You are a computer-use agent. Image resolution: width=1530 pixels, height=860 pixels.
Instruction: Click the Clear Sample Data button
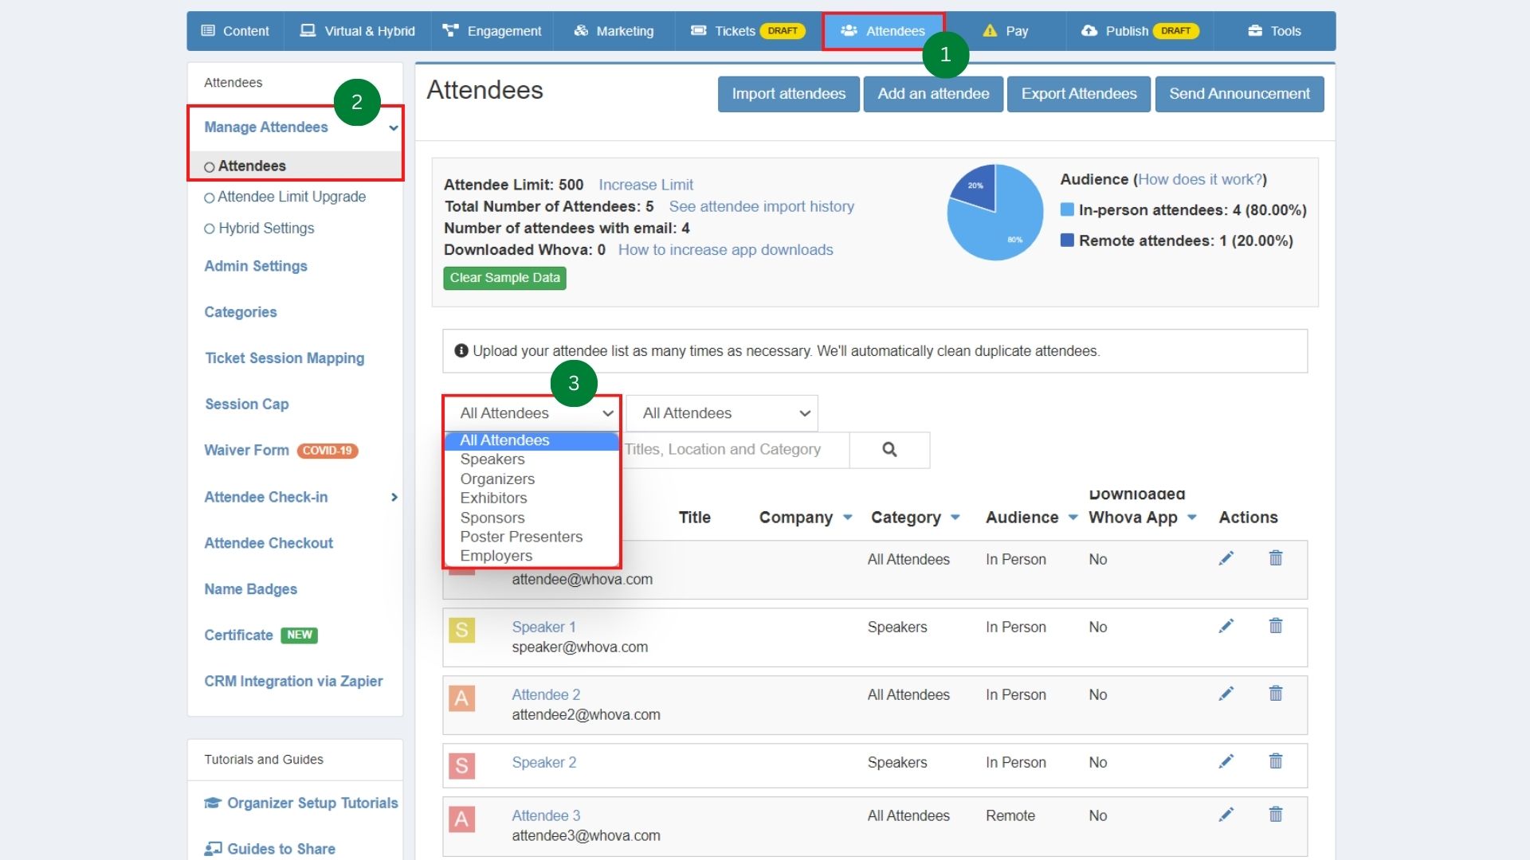[x=504, y=278]
